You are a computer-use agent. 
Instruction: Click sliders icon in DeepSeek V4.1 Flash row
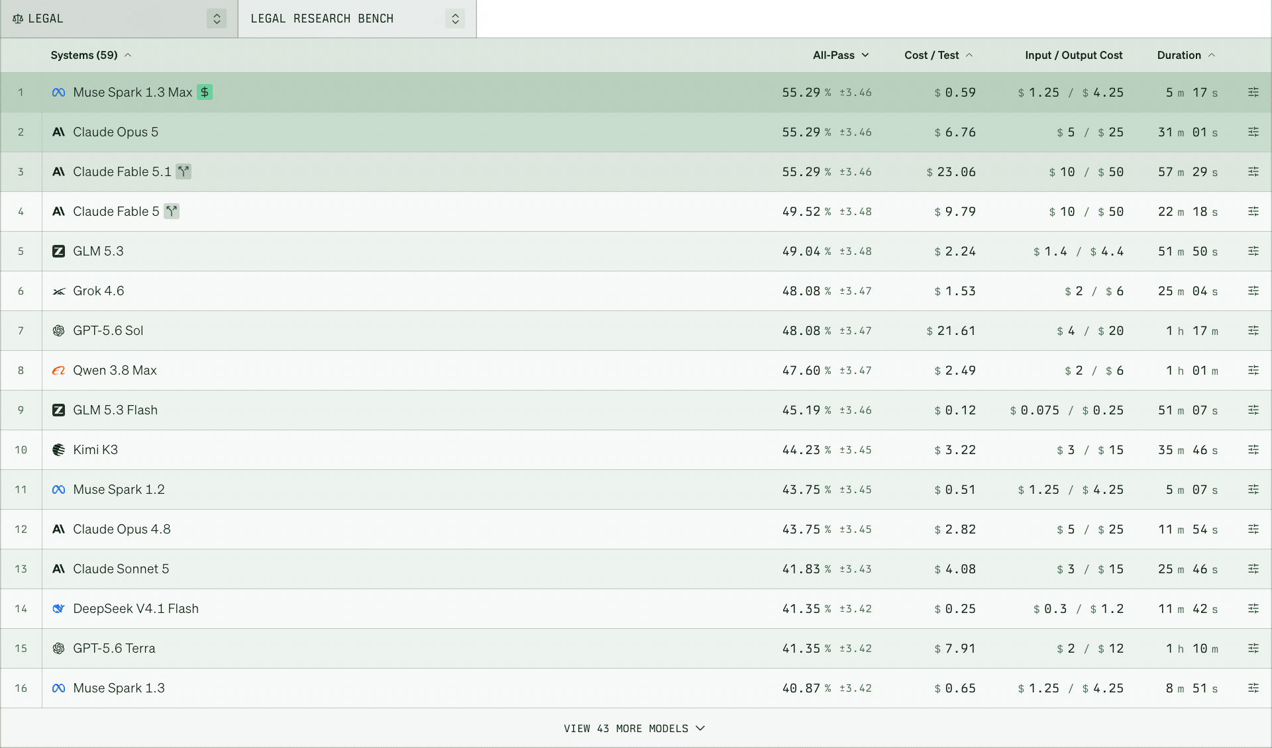[x=1253, y=609]
